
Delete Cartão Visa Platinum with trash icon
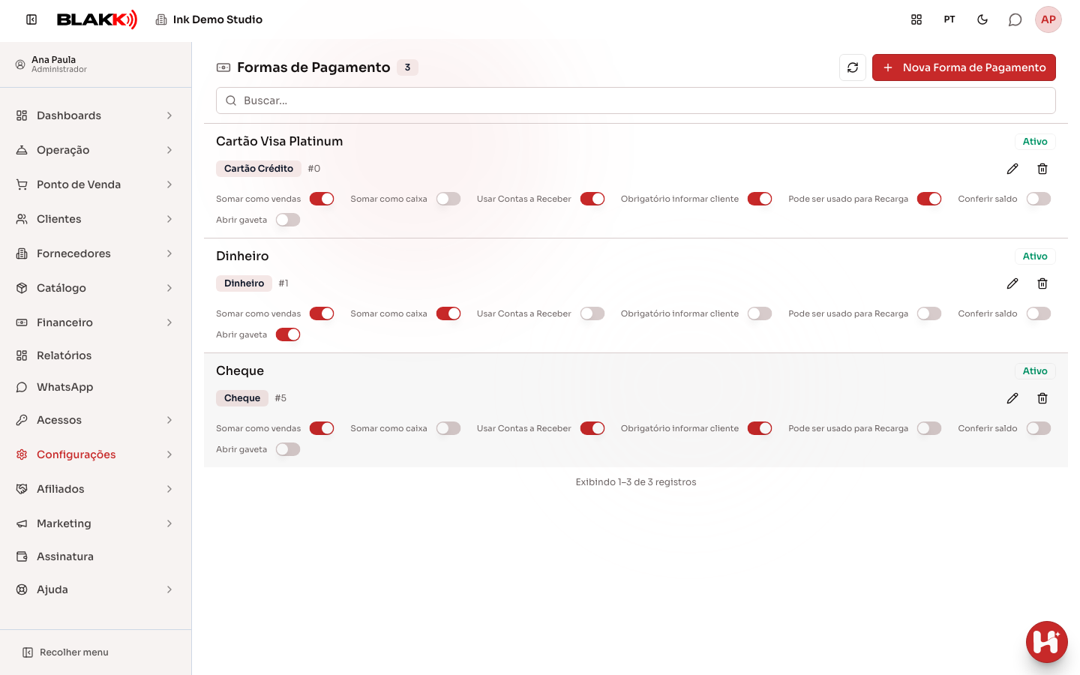(1042, 169)
